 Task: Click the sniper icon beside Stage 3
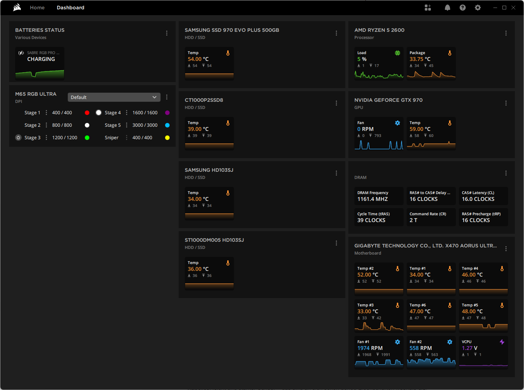(18, 138)
